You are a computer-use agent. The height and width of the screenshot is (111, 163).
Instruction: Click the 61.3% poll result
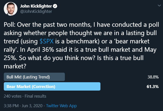(153, 87)
